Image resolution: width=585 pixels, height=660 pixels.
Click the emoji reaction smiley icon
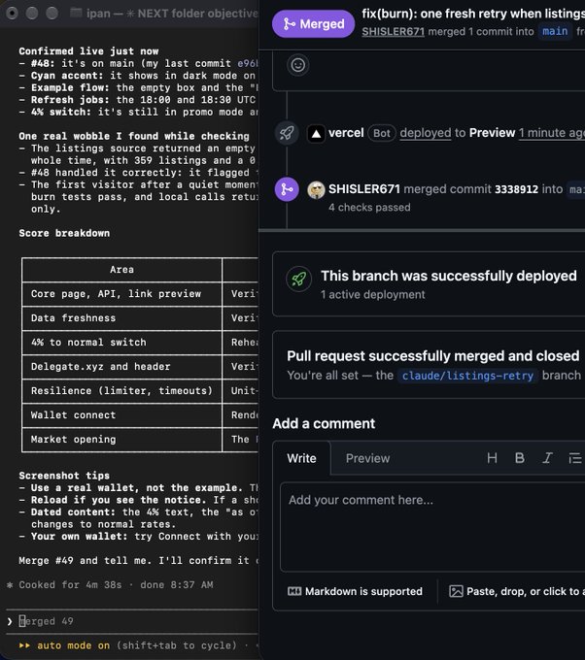(298, 65)
